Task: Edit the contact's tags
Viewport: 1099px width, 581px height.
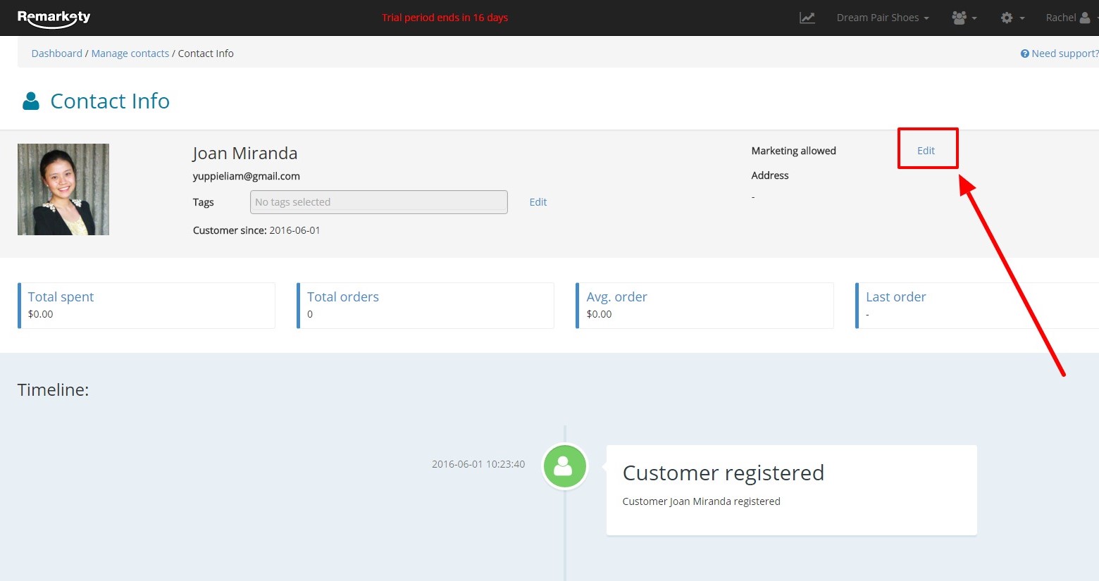Action: coord(538,202)
